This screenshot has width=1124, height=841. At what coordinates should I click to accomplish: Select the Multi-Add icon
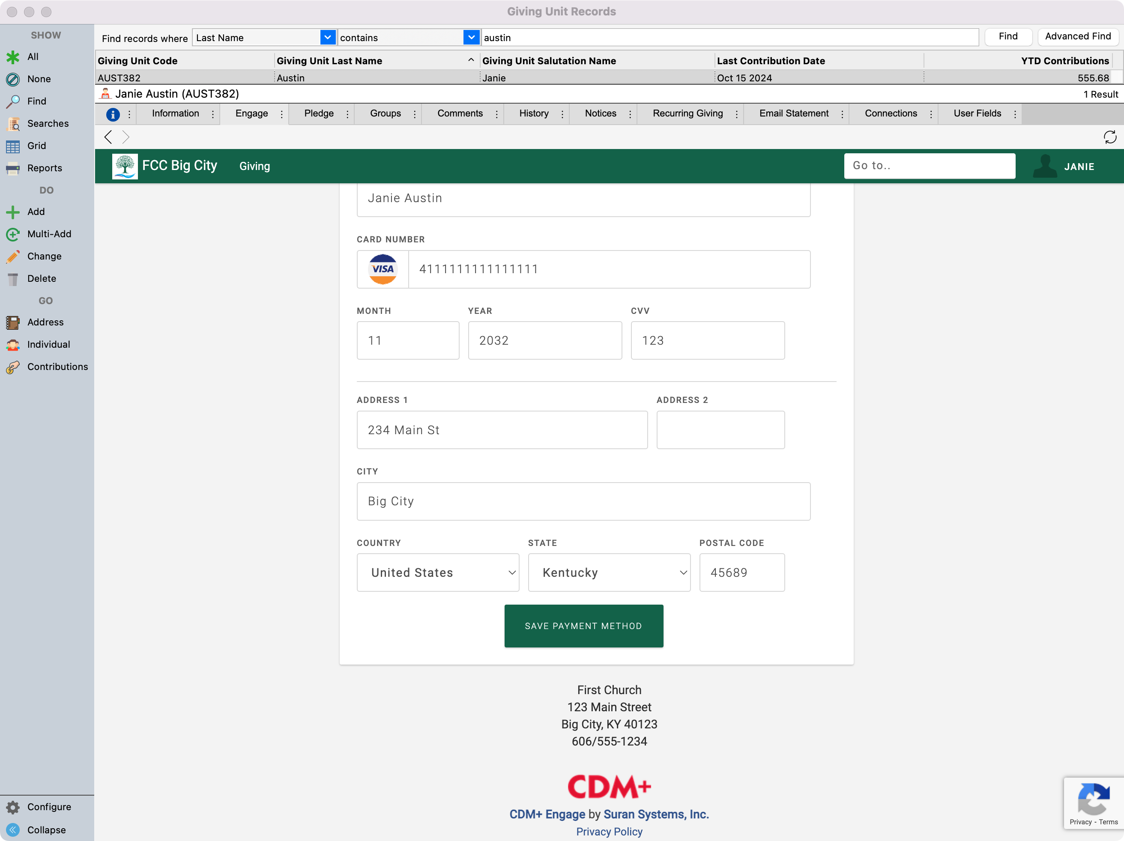click(x=13, y=234)
